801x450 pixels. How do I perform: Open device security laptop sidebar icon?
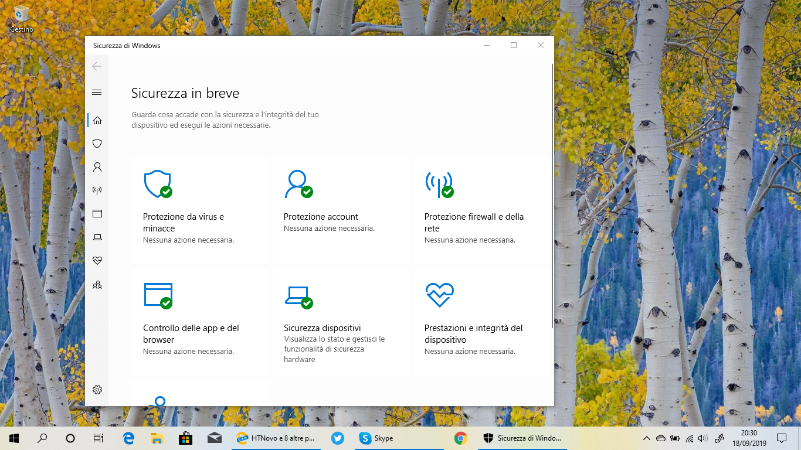97,237
